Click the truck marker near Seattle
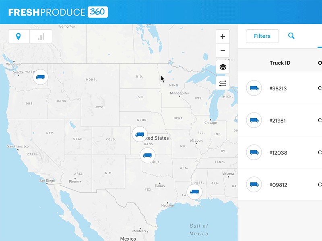This screenshot has height=241, width=322. pos(40,77)
